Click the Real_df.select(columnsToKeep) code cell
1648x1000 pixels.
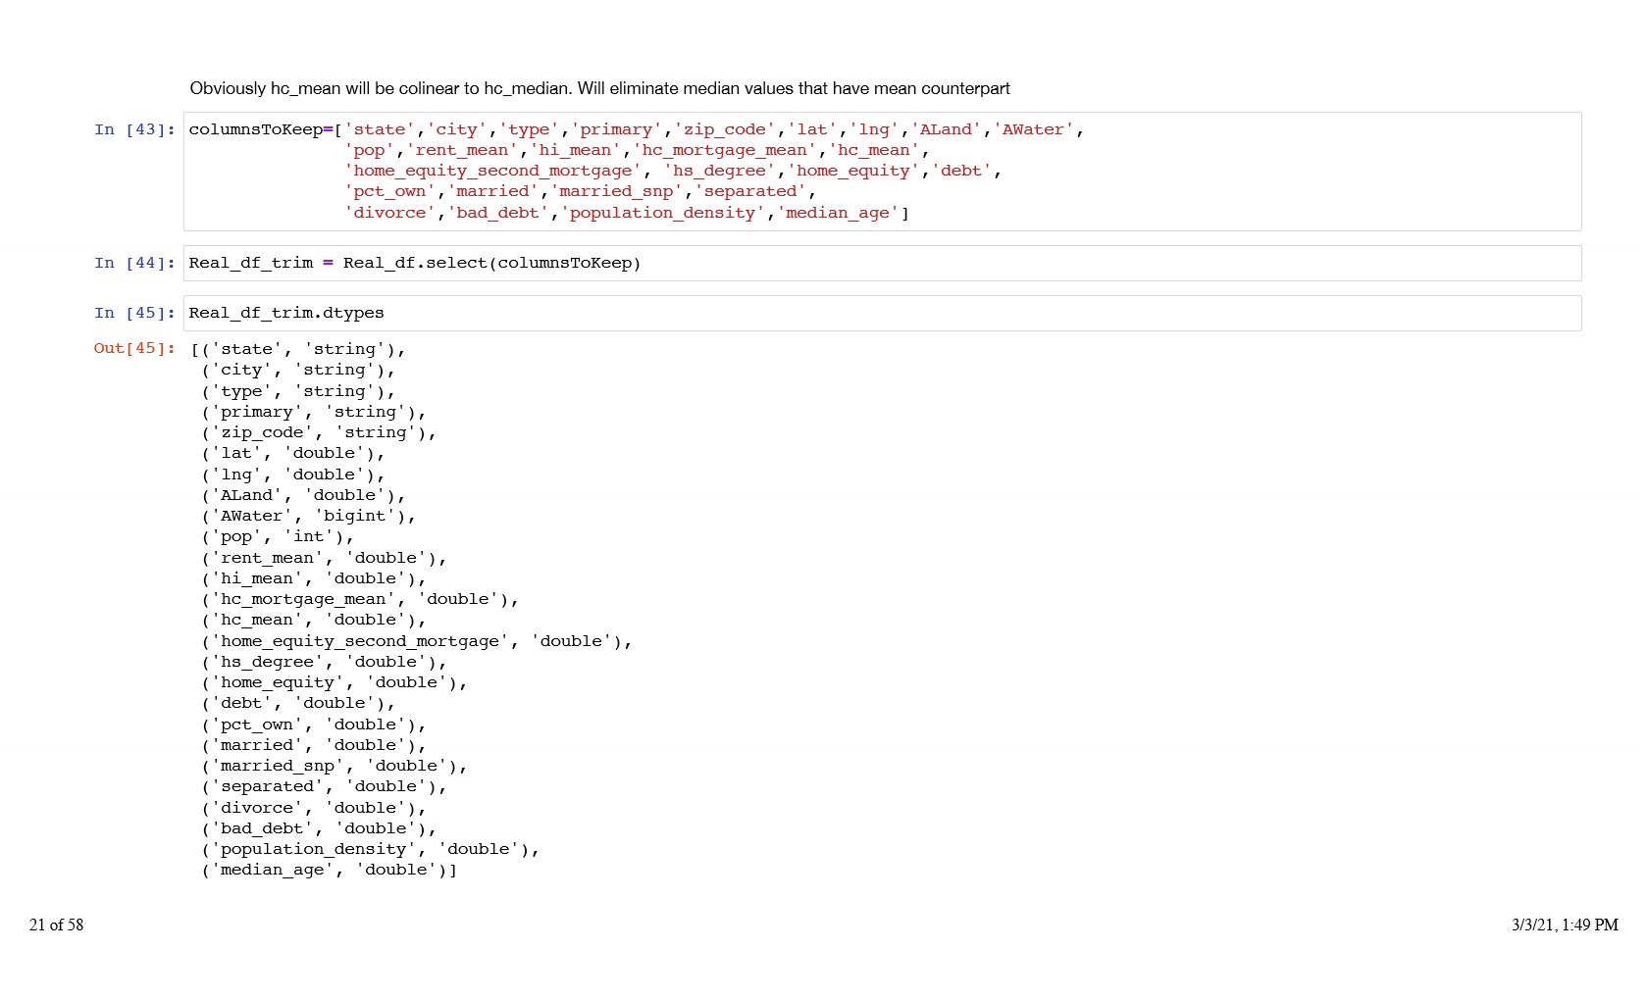pos(881,263)
